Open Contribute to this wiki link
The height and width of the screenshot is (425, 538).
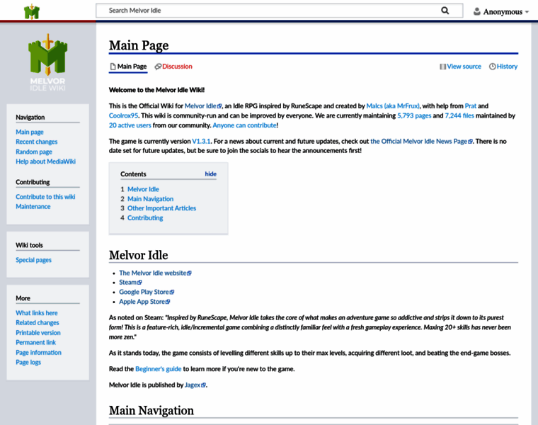coord(45,197)
